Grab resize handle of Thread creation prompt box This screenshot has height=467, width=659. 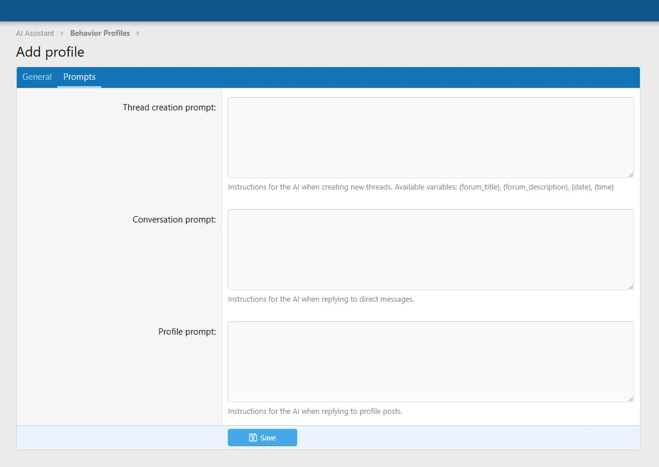(x=631, y=175)
